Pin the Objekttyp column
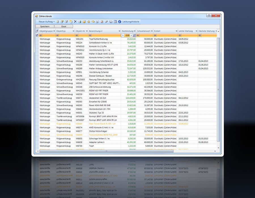The width and height of the screenshot is (255, 198). point(73,31)
